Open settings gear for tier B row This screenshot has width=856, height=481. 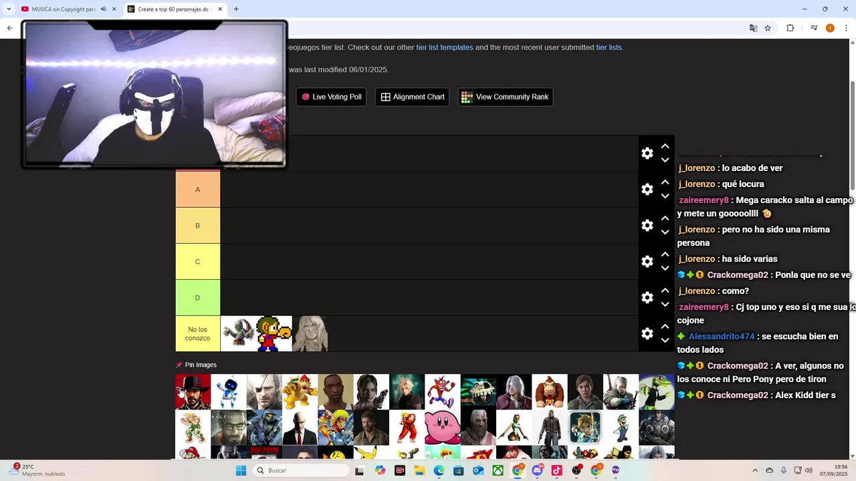click(647, 226)
